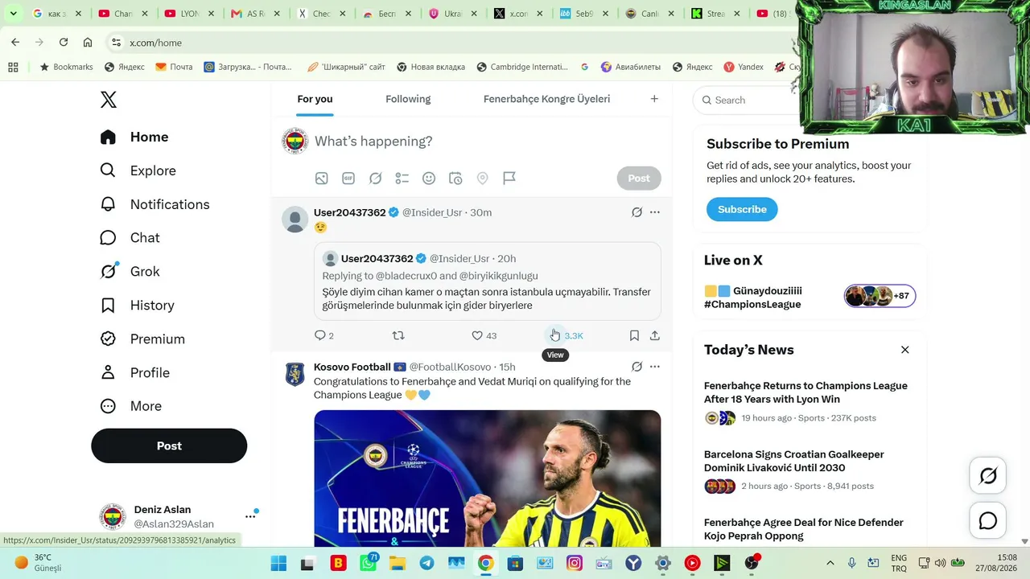Add a poll to the post
This screenshot has width=1030, height=579.
click(x=402, y=179)
